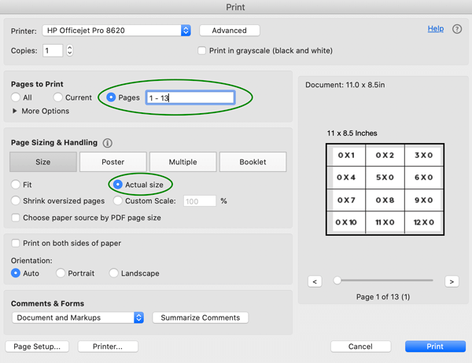Open Page Setup... dialog
The image size is (472, 363).
point(37,346)
